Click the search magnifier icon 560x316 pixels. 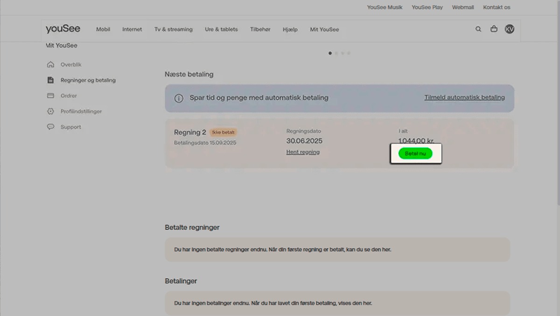[x=478, y=29]
